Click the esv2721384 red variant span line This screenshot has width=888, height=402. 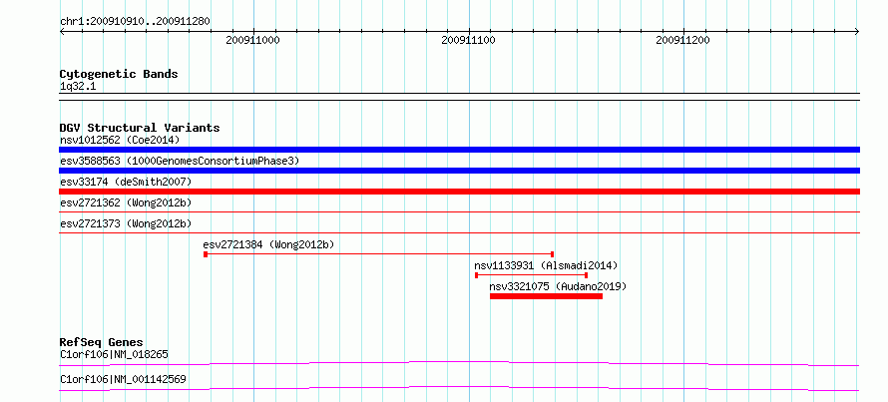click(x=378, y=254)
